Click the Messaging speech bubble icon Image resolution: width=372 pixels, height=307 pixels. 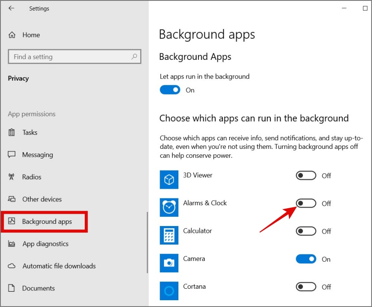pos(11,154)
